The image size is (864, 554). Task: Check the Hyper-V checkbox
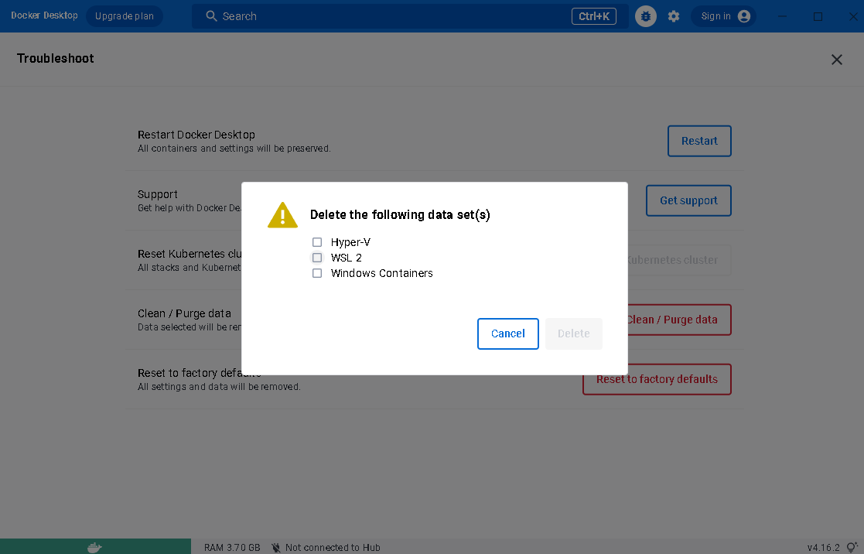click(317, 242)
